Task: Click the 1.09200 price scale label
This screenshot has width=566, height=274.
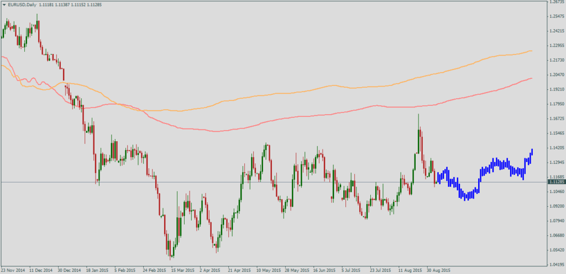Action: [555, 206]
